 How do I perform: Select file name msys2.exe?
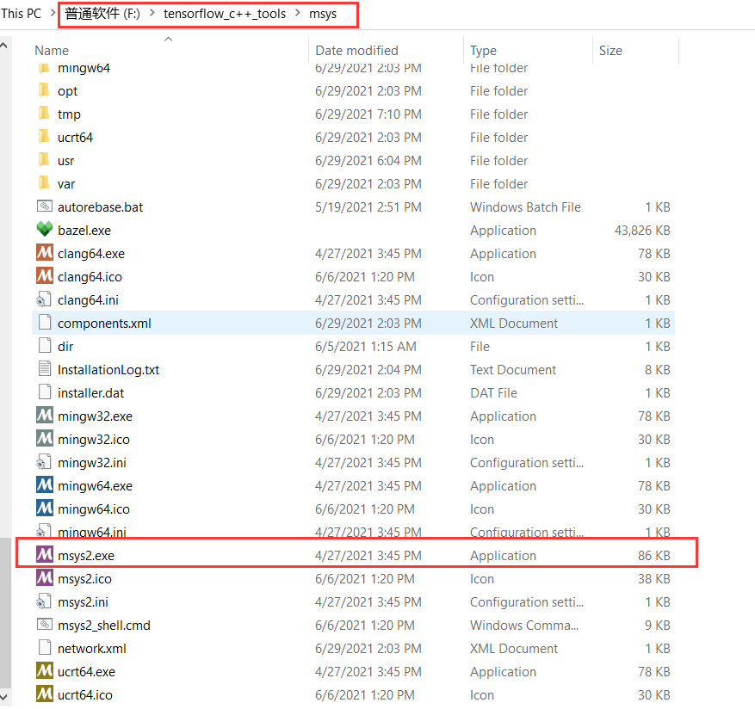86,556
